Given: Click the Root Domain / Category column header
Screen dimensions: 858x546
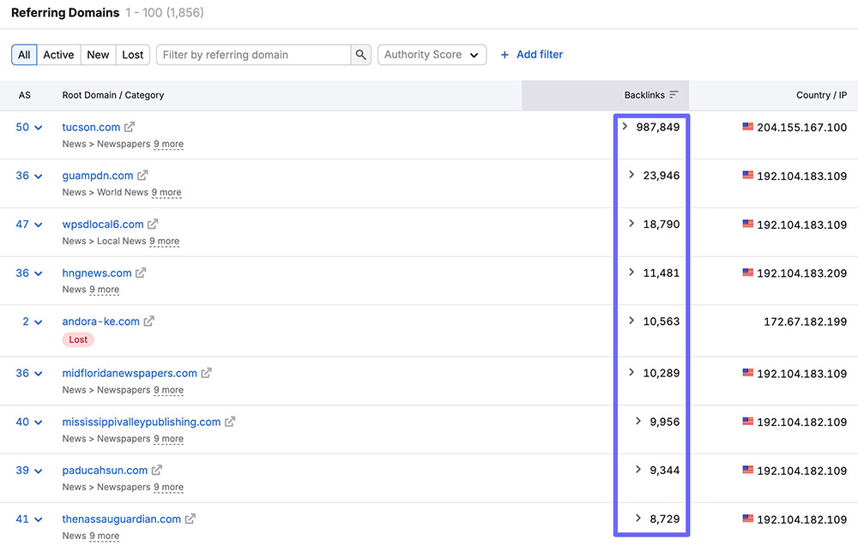Looking at the screenshot, I should tap(113, 95).
